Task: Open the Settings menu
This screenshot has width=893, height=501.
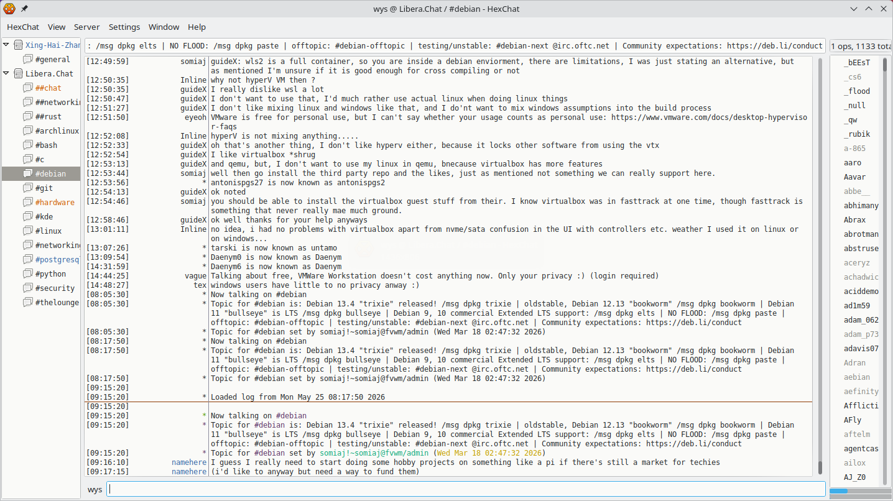Action: point(124,27)
